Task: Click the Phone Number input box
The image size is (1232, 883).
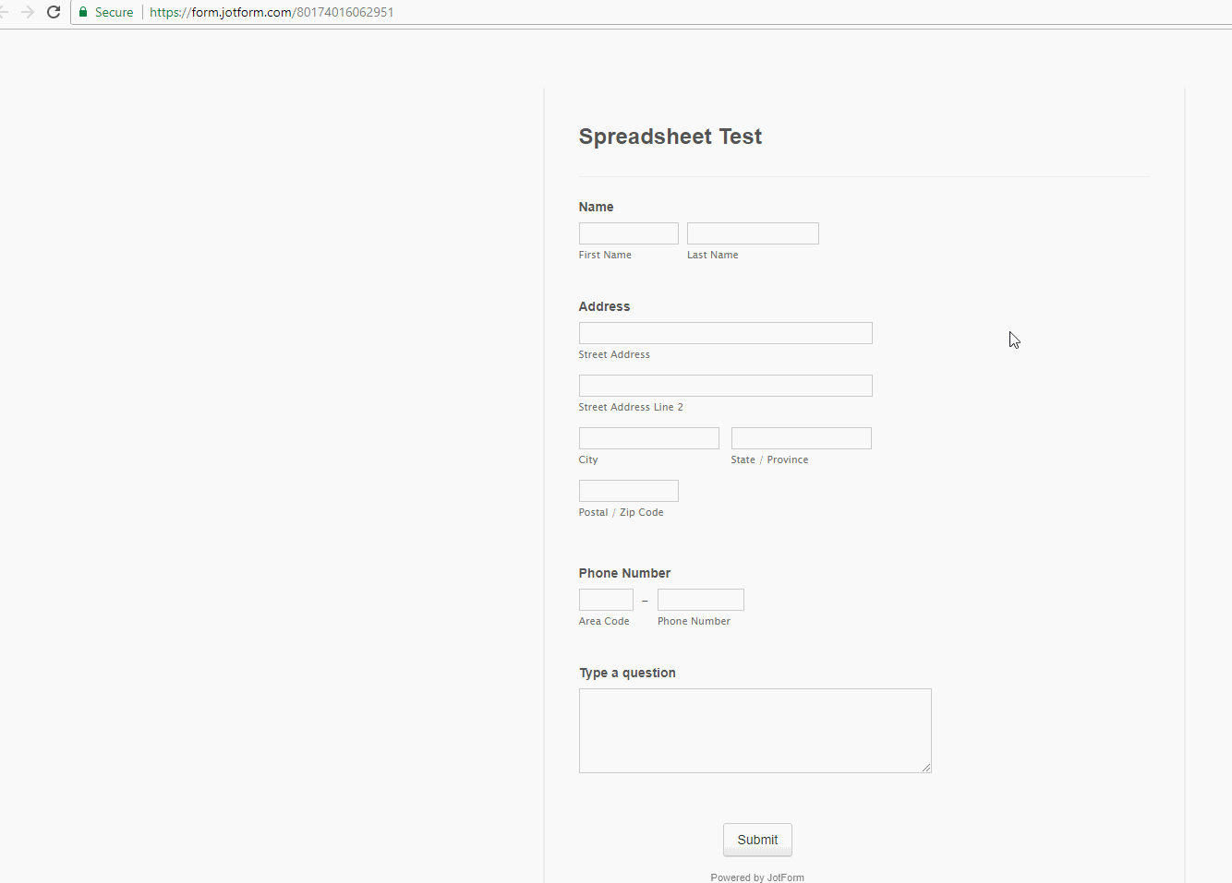Action: (700, 600)
